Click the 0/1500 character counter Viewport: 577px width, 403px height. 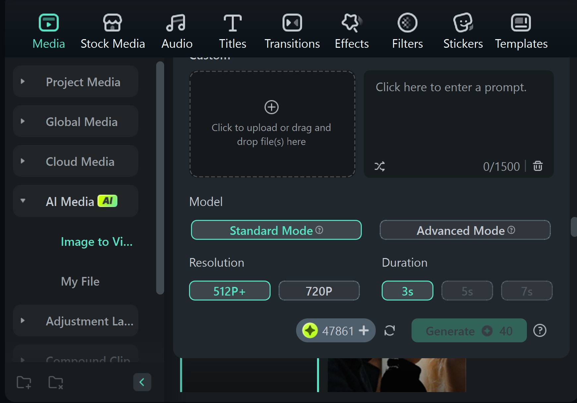pos(501,166)
